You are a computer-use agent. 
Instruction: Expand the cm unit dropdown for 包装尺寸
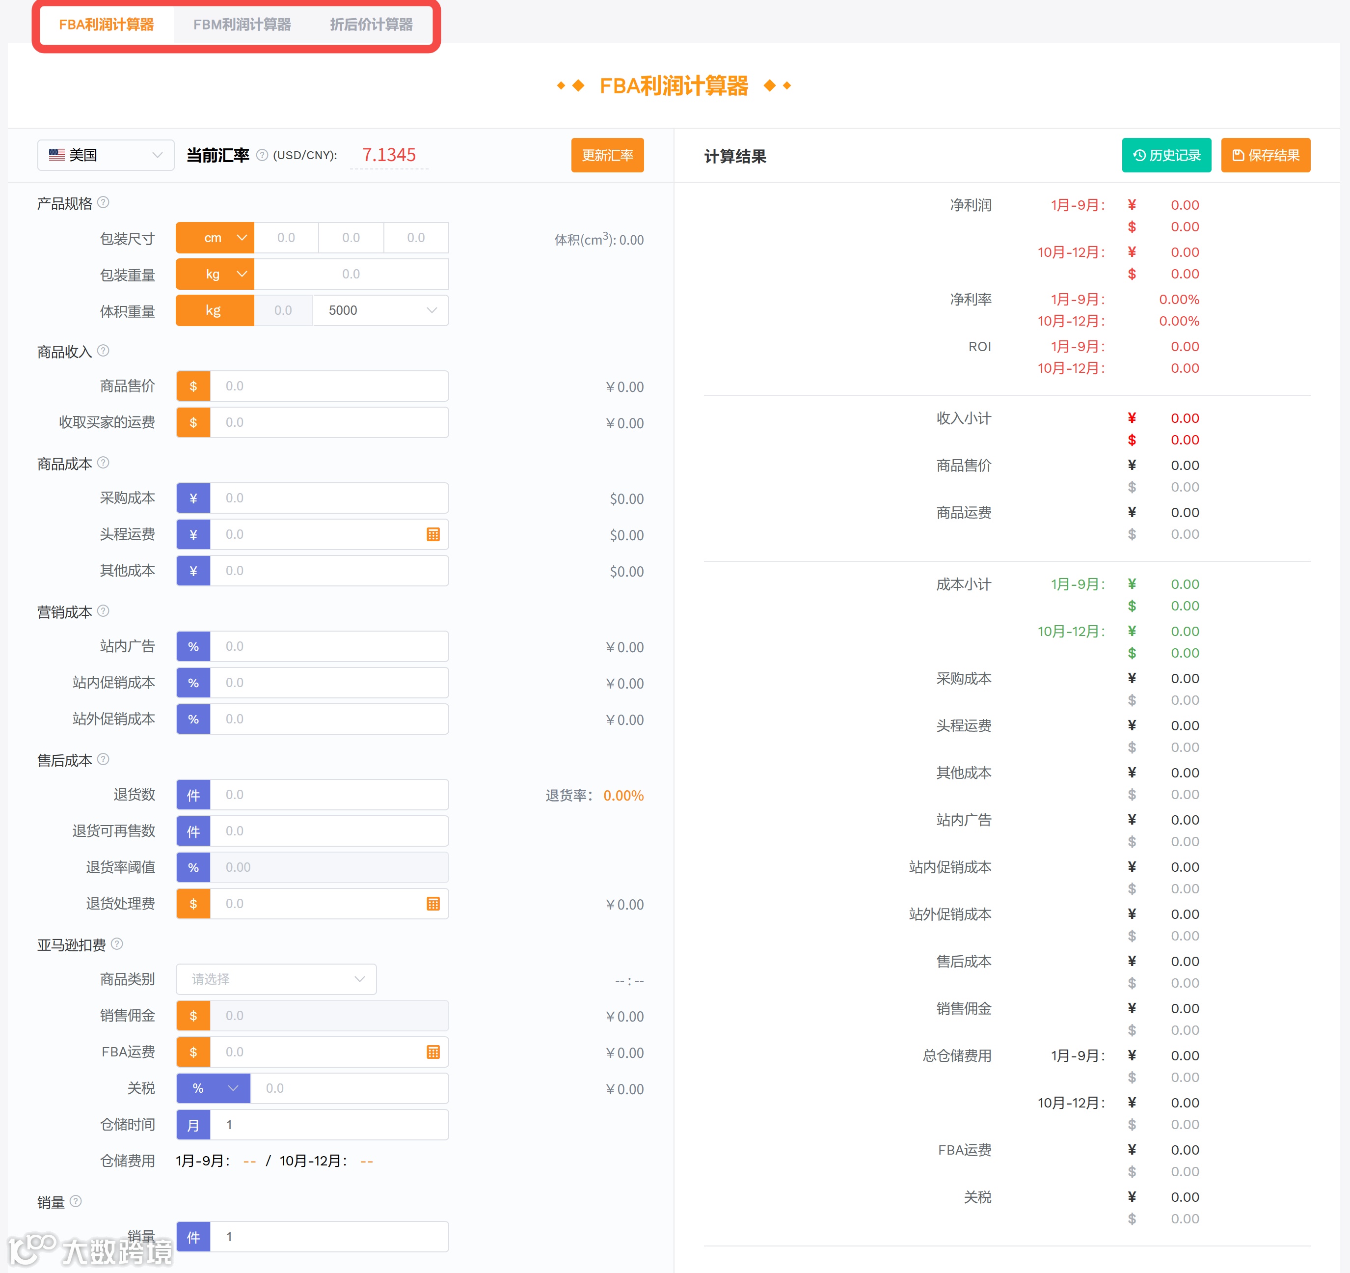(216, 238)
